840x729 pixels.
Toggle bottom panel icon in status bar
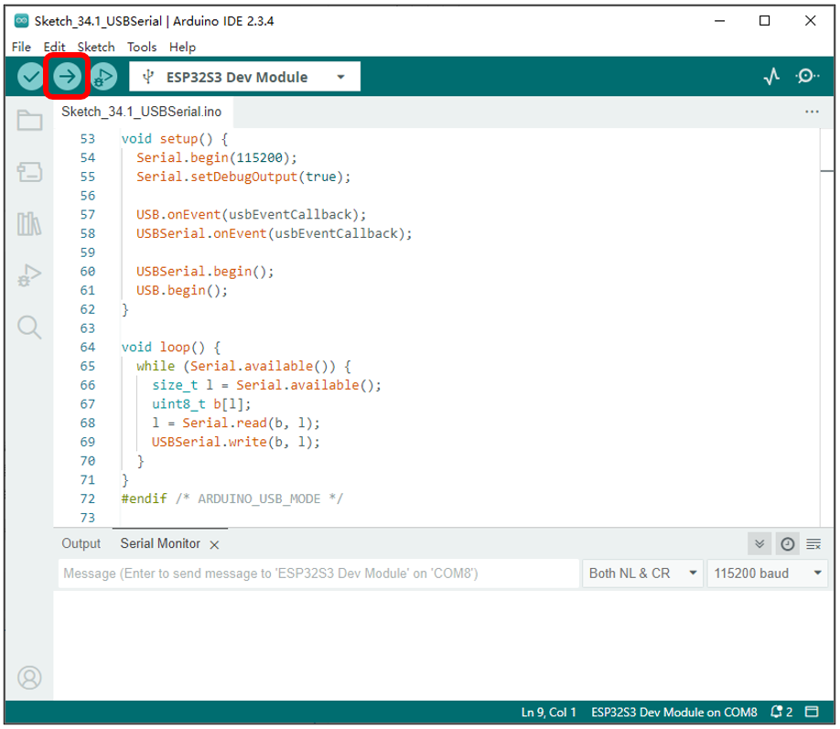[813, 712]
